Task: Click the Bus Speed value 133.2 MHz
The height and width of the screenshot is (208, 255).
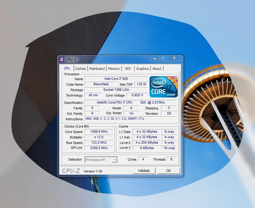Action: pyautogui.click(x=99, y=142)
